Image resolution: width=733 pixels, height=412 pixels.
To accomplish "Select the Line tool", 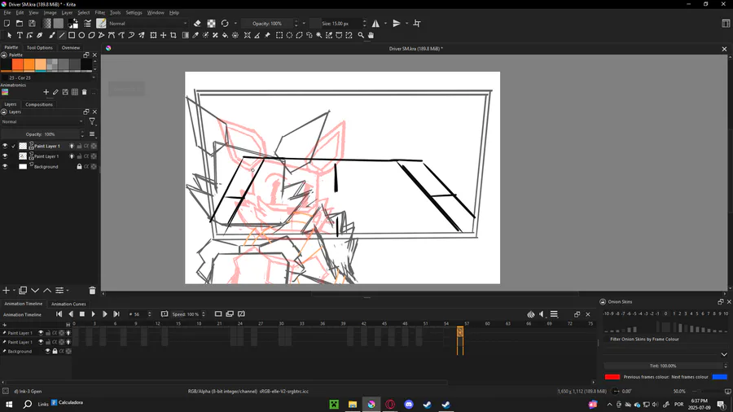I will 62,35.
